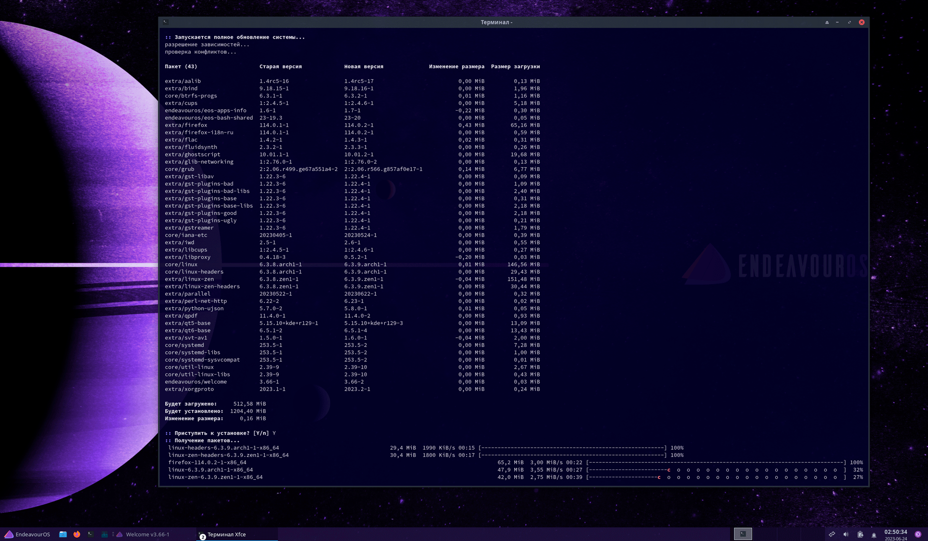The height and width of the screenshot is (541, 928).
Task: Click the system monitor panel launcher
Action: pyautogui.click(x=104, y=534)
